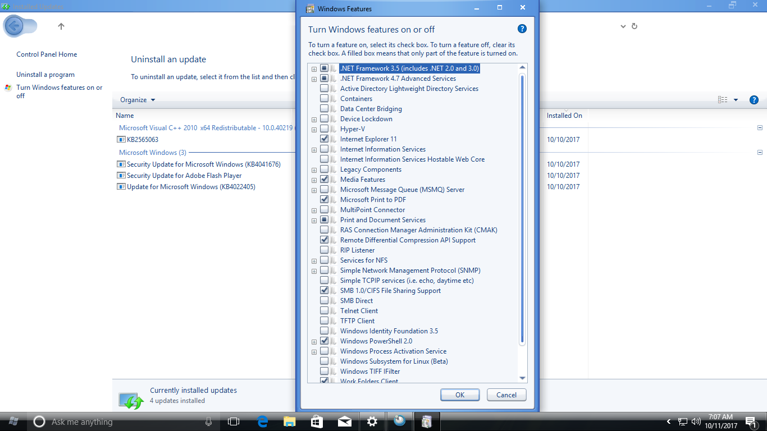The width and height of the screenshot is (767, 431).
Task: Click the features list scrollbar up arrow
Action: click(x=522, y=68)
